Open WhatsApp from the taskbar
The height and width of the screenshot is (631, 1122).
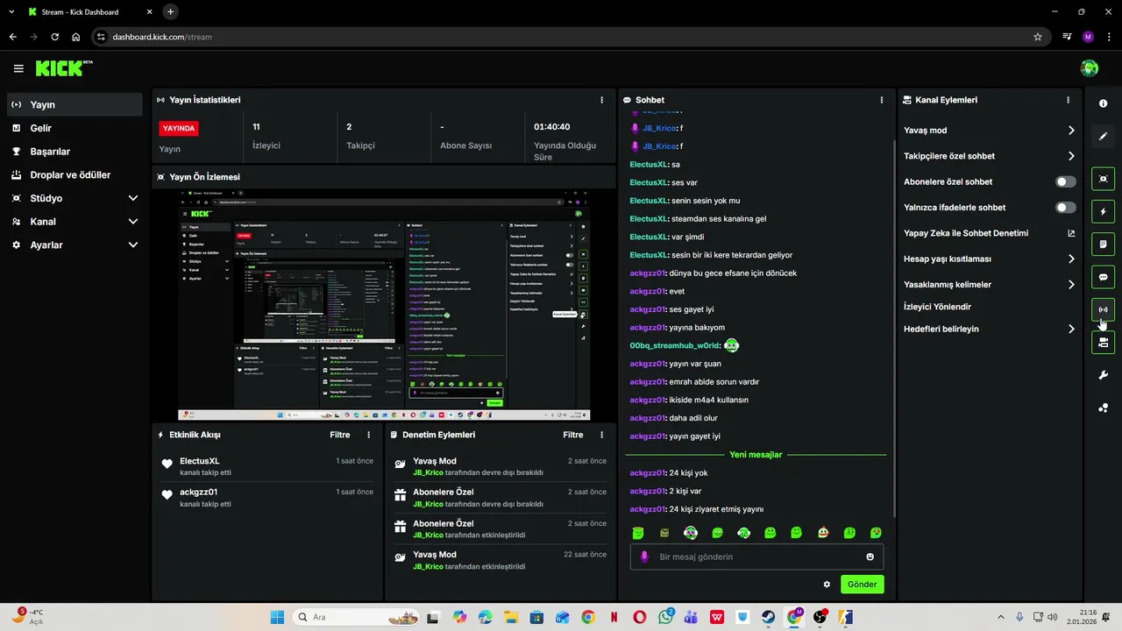[x=665, y=617]
